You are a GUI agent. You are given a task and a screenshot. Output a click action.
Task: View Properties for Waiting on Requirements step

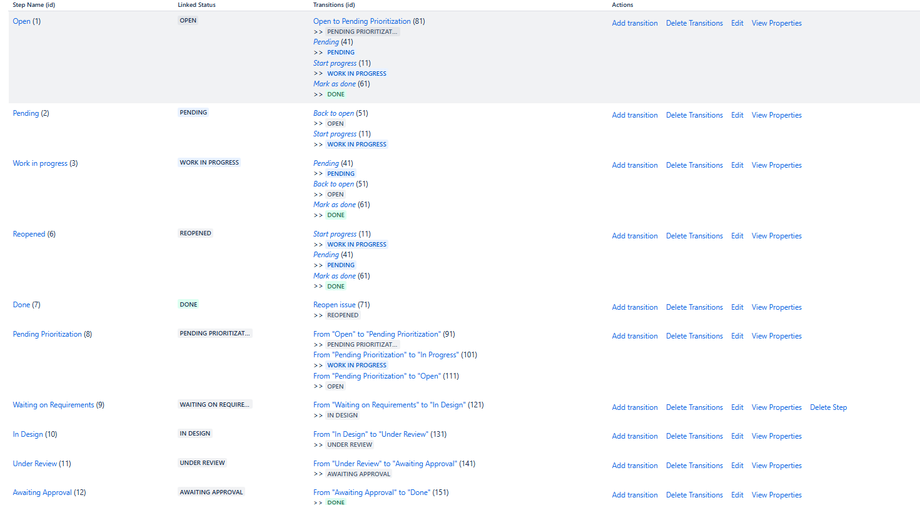(777, 407)
